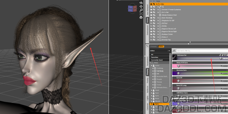Expand the Full Body category
This screenshot has width=228, height=114.
[153, 71]
